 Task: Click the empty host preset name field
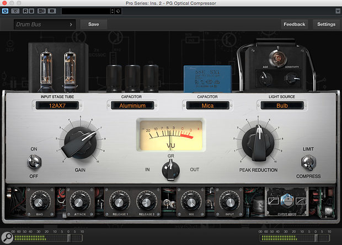(x=87, y=11)
